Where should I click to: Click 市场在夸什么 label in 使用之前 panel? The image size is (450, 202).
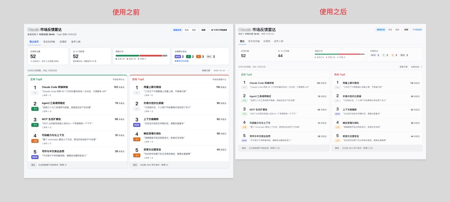pos(119,79)
